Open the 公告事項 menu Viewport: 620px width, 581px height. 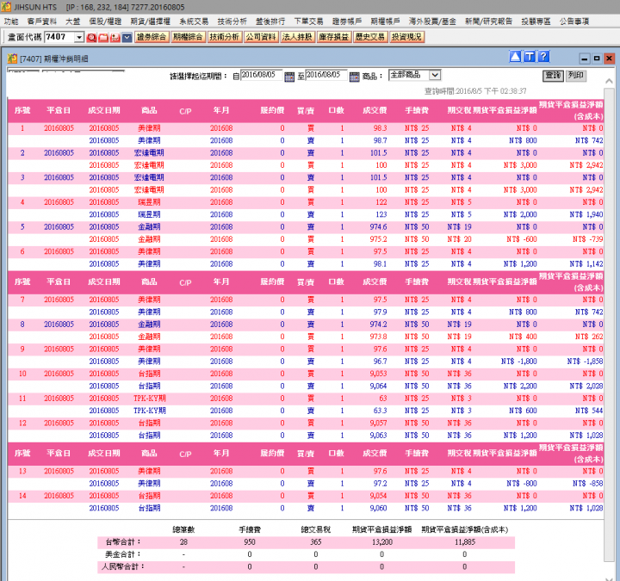(x=574, y=22)
